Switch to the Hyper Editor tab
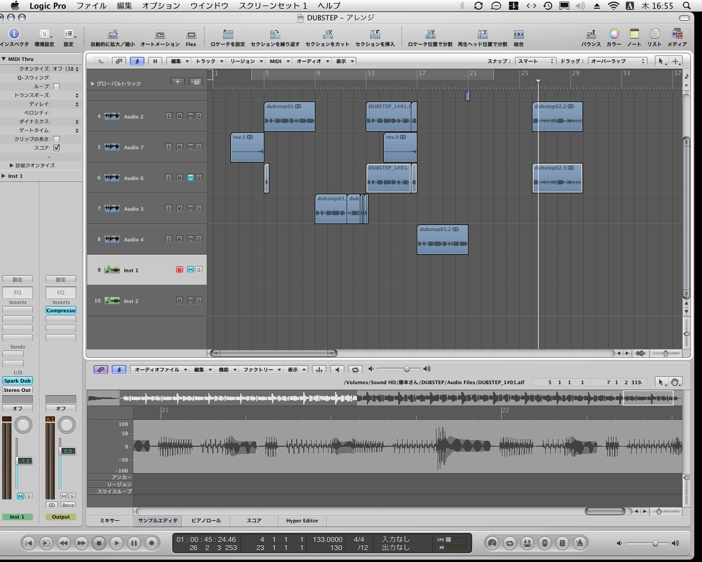This screenshot has height=562, width=702. [302, 520]
